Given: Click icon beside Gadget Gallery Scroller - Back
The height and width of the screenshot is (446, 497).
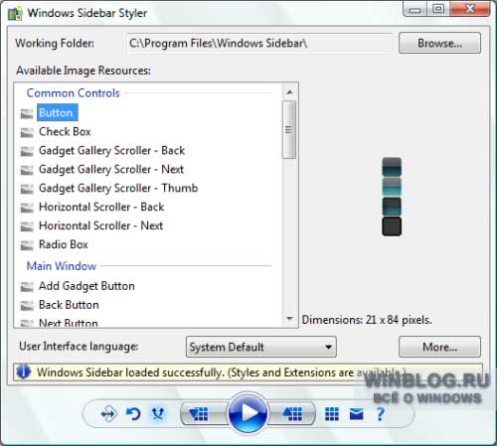Looking at the screenshot, I should (27, 151).
